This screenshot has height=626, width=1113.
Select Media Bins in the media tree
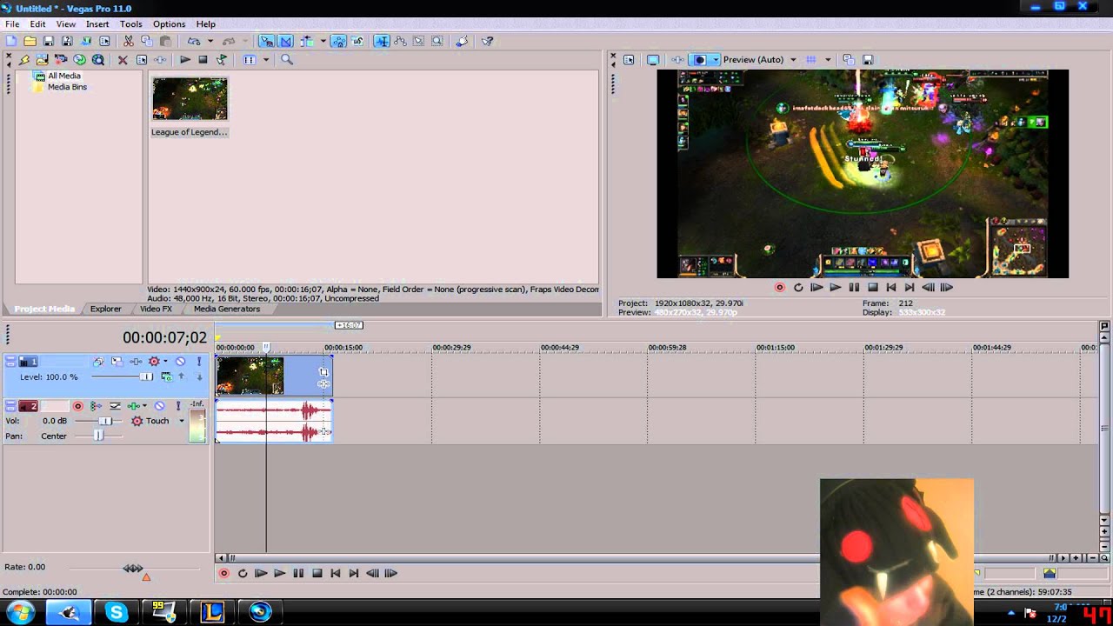point(67,87)
